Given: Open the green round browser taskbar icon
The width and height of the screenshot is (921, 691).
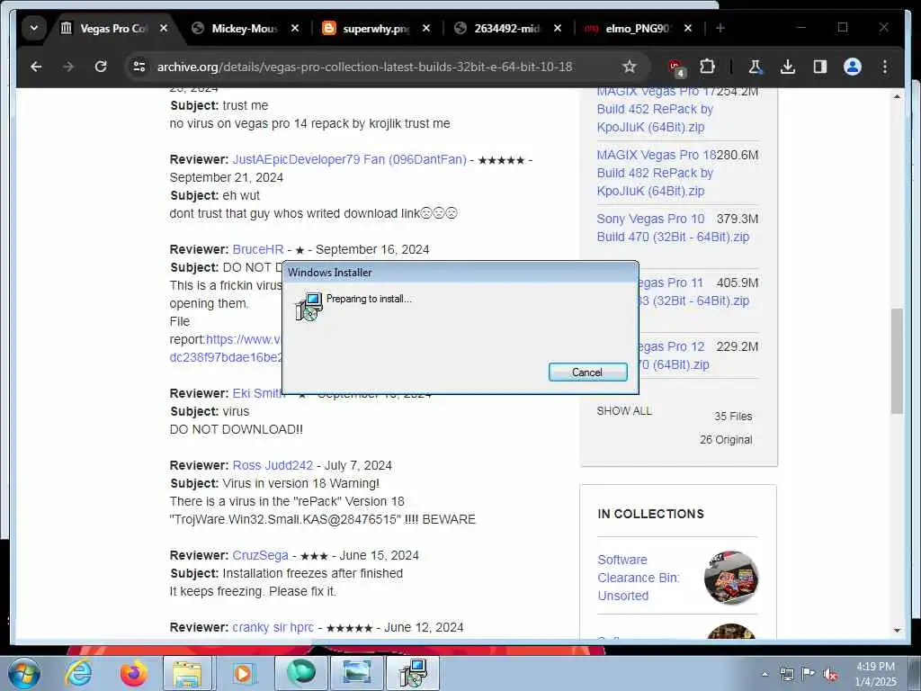Looking at the screenshot, I should (301, 673).
